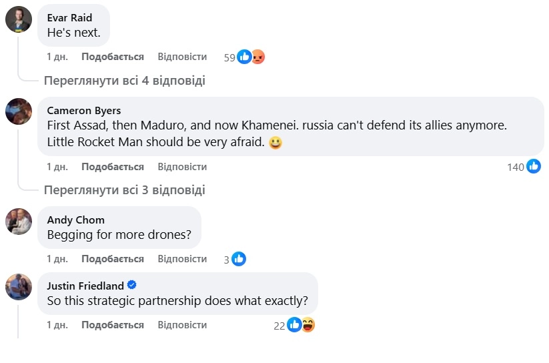Open Justin Friedland's profile name link
The image size is (549, 363).
tap(85, 286)
